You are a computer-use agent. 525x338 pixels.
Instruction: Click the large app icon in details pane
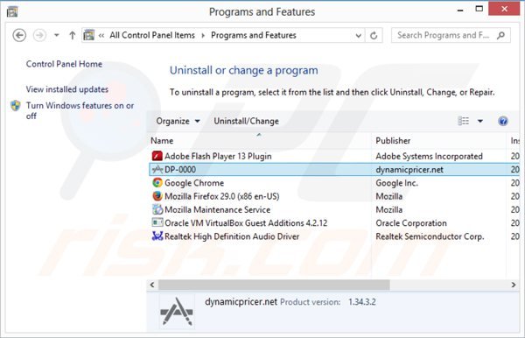pyautogui.click(x=177, y=312)
